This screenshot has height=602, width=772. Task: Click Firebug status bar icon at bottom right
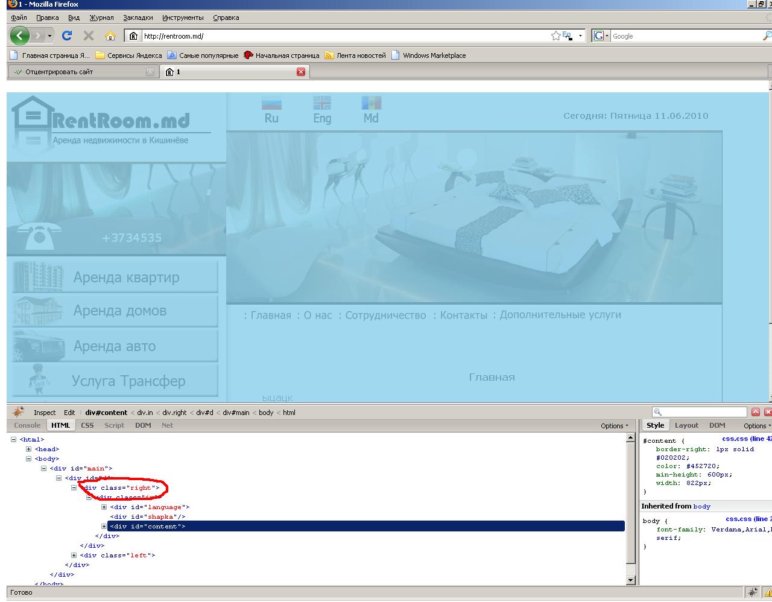[x=752, y=592]
